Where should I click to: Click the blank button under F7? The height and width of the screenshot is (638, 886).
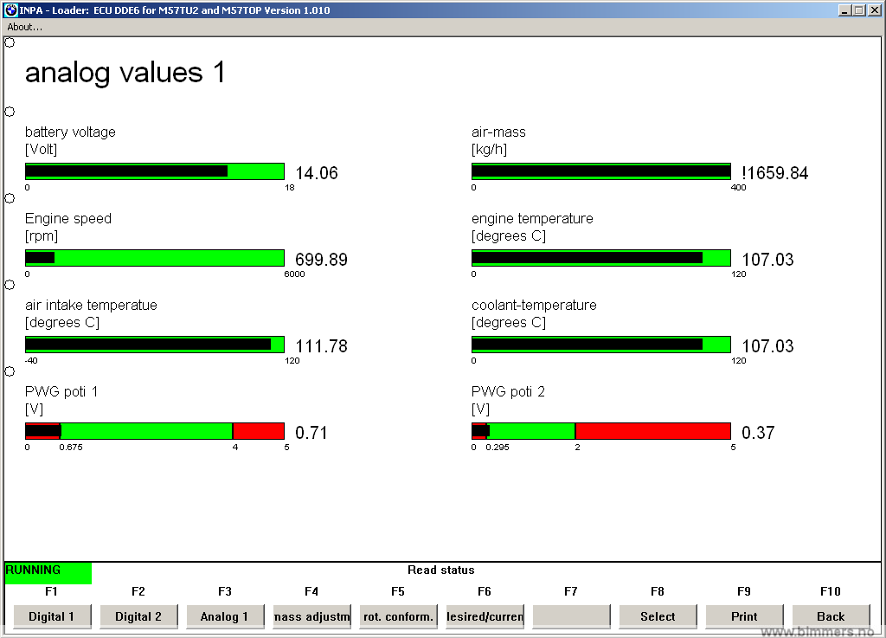coord(571,616)
